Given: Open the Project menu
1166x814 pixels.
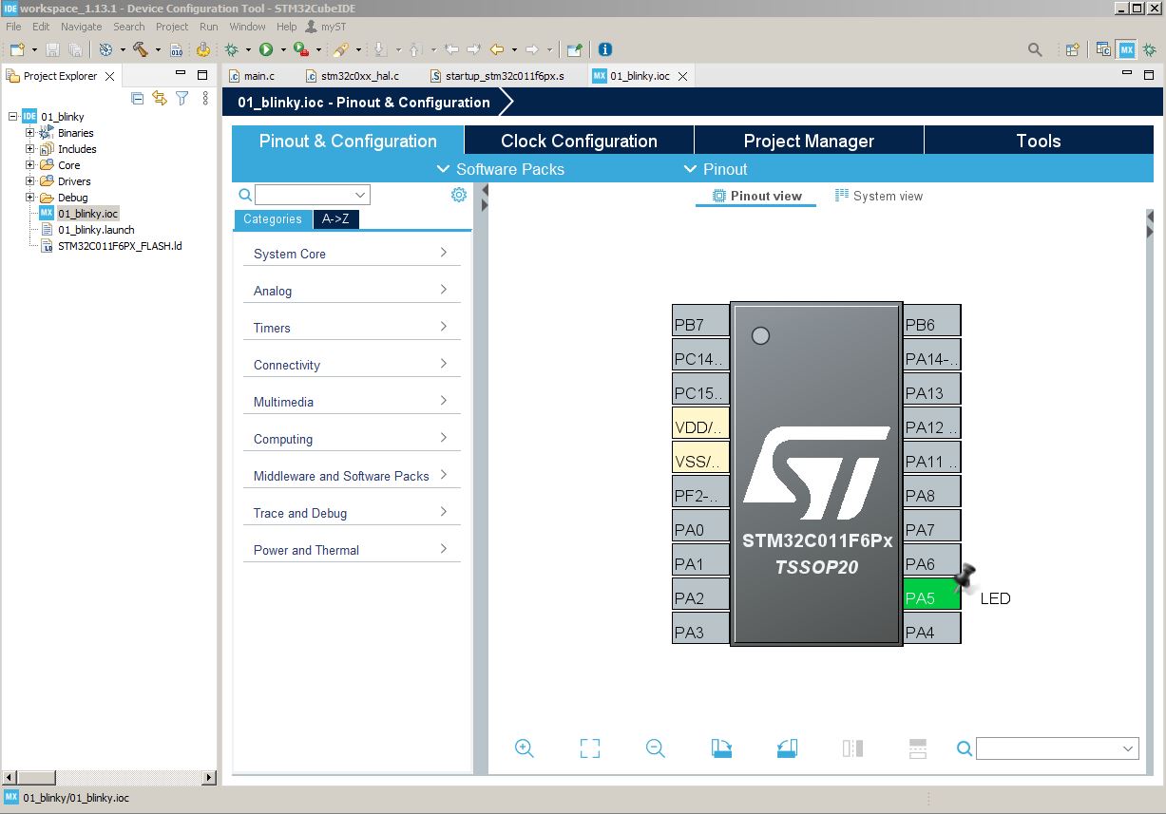Looking at the screenshot, I should (x=172, y=27).
